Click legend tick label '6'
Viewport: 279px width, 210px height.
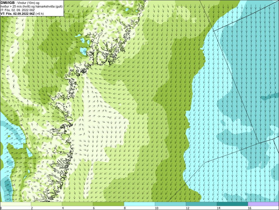click(94, 208)
